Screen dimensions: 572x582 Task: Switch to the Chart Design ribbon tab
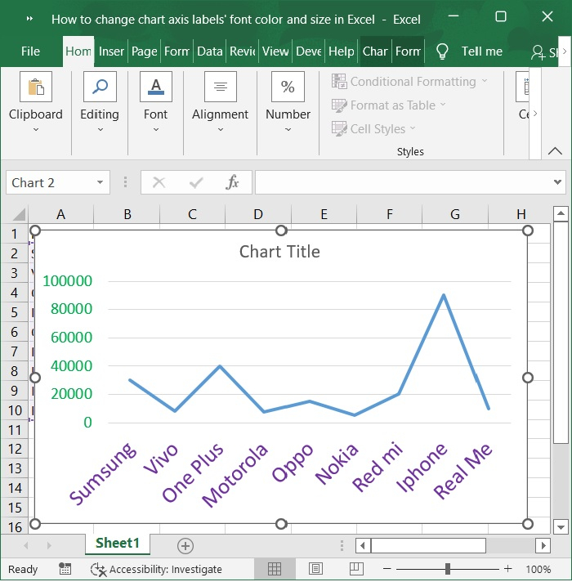pos(375,51)
